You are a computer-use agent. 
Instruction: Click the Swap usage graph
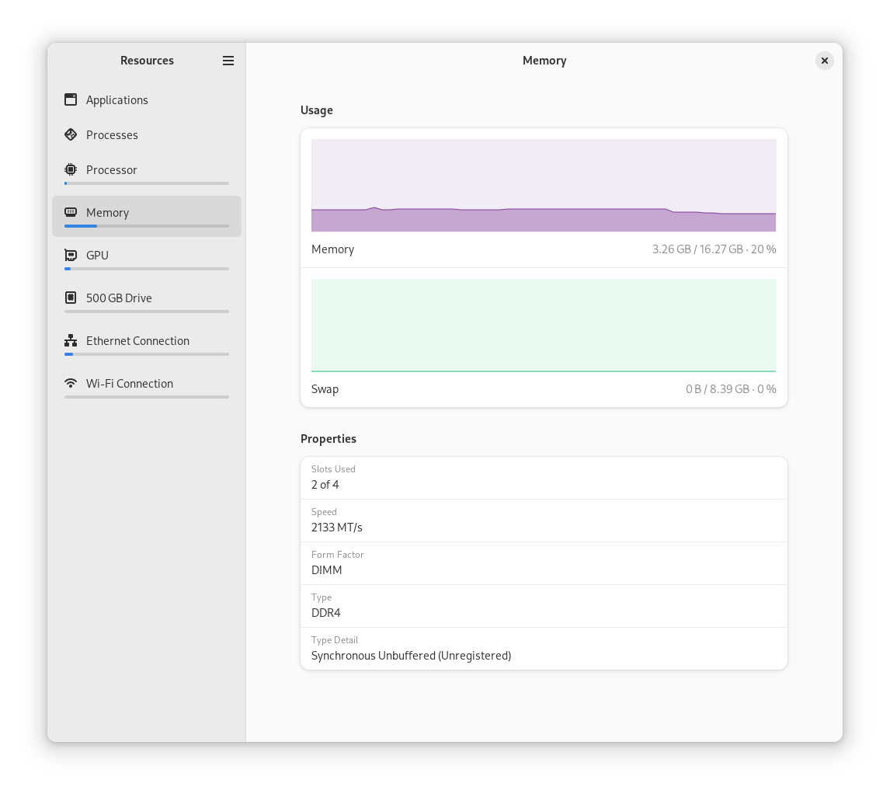coord(544,325)
